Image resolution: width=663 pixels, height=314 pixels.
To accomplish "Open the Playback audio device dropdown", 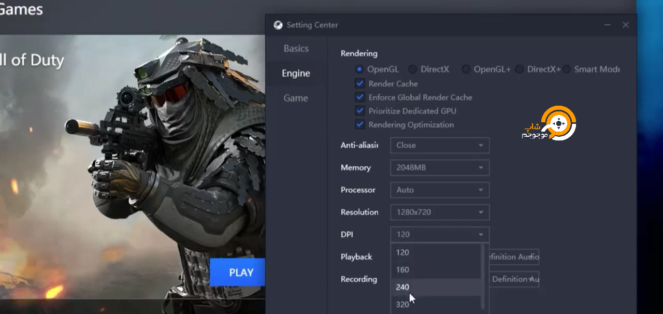I will (x=514, y=256).
